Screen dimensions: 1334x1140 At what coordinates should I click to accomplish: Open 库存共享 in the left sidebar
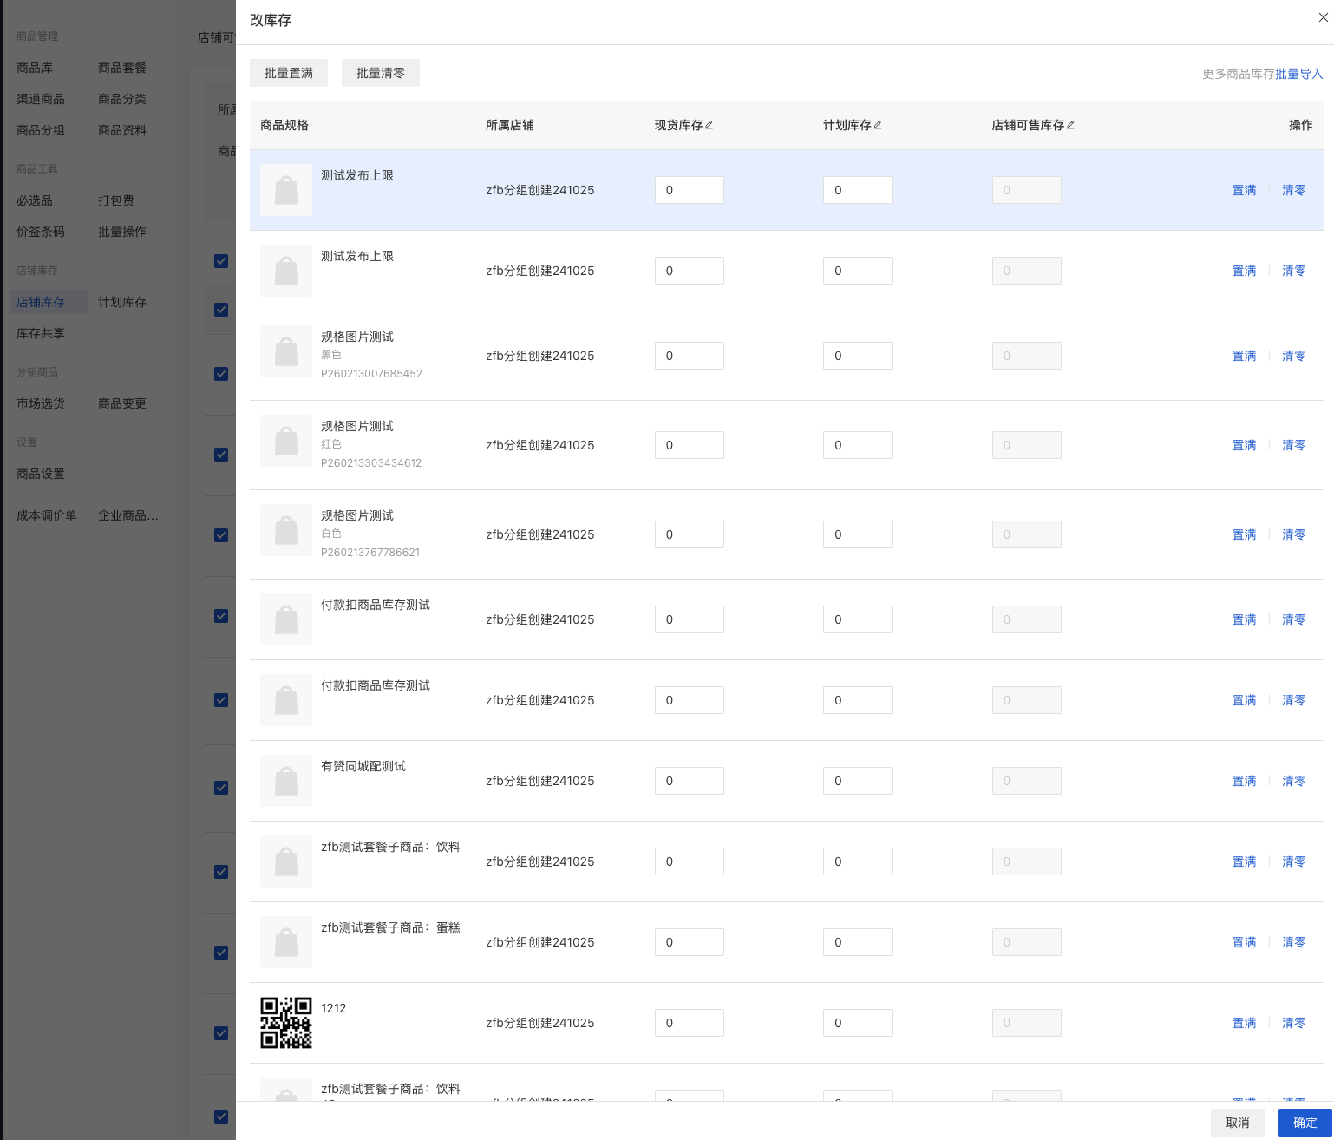pos(41,333)
